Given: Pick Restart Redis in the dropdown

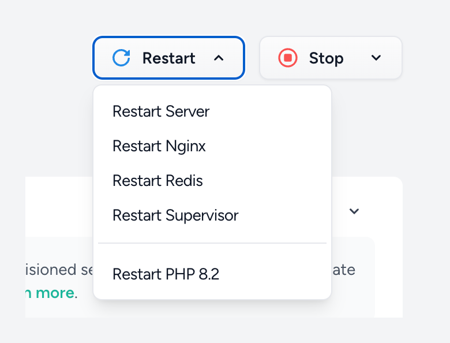Looking at the screenshot, I should (x=157, y=181).
